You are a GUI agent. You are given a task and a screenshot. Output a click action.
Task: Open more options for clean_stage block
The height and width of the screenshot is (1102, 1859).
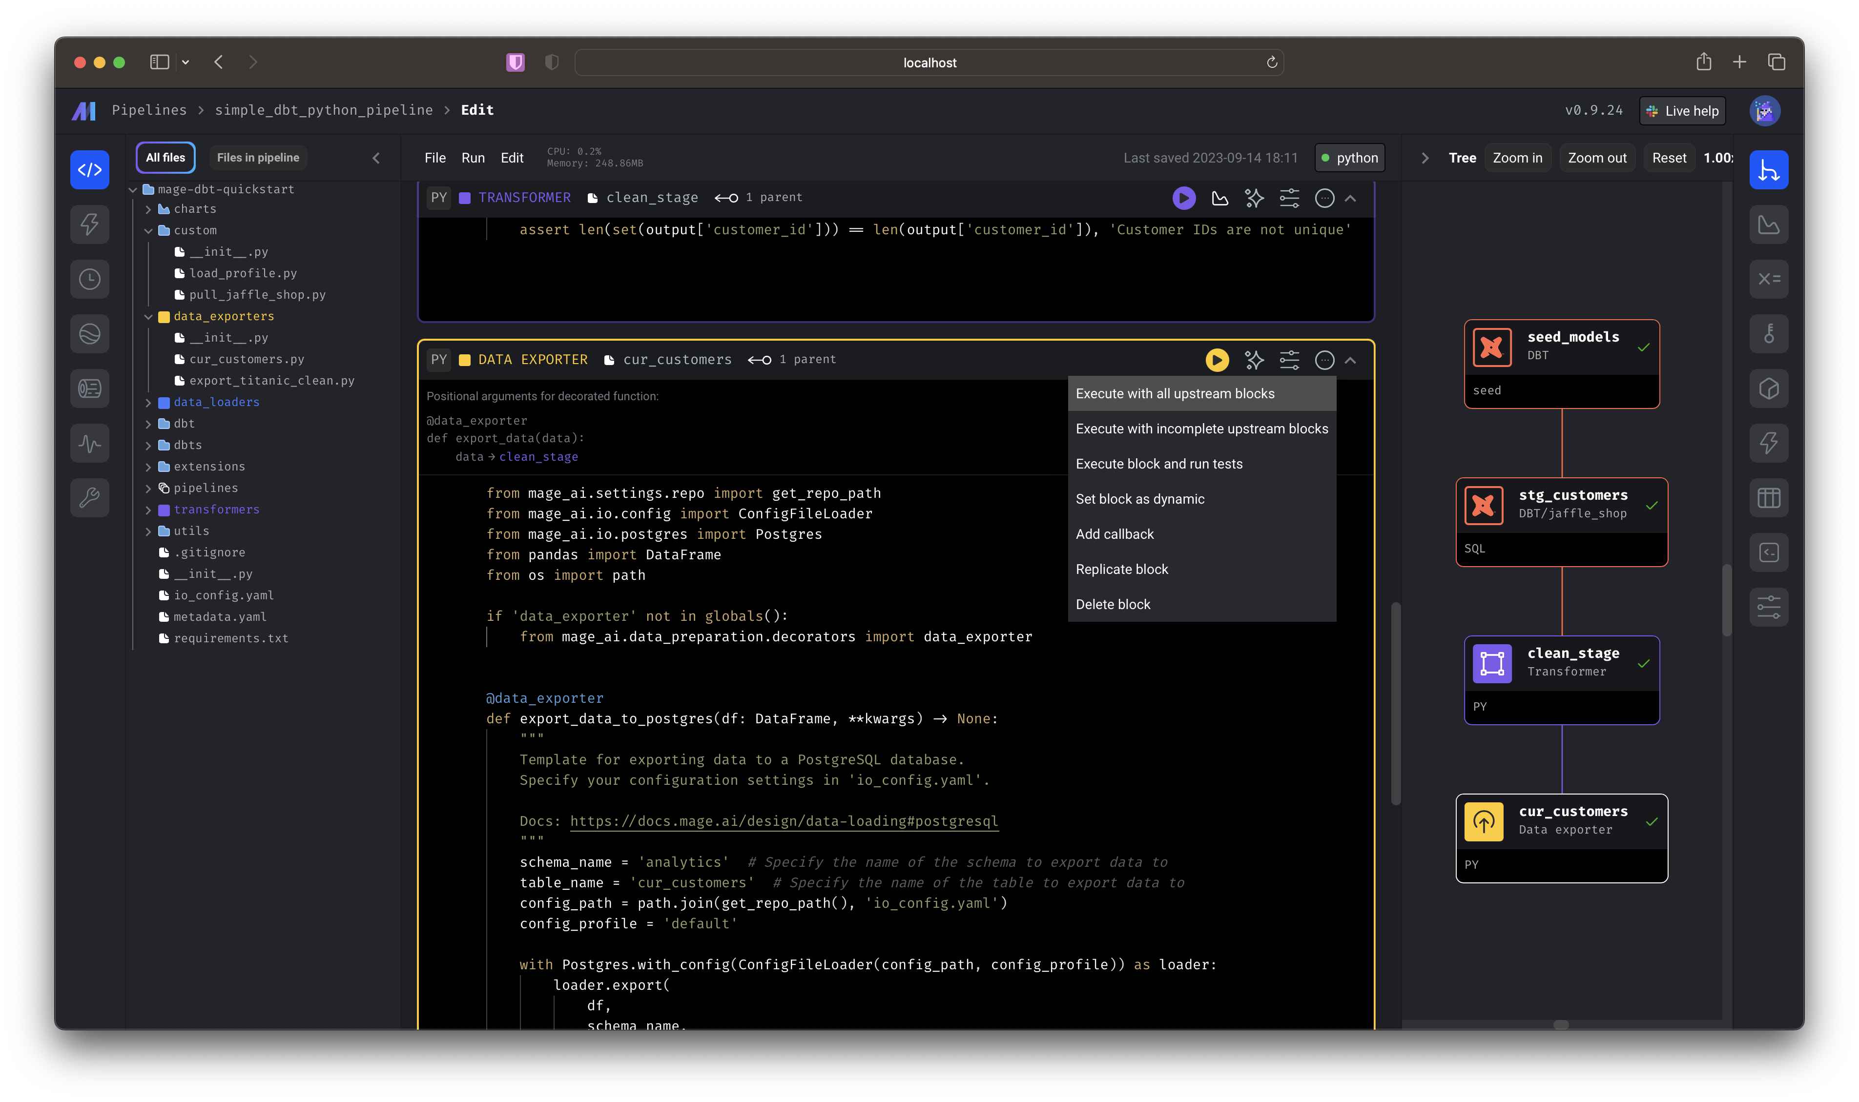(1324, 198)
